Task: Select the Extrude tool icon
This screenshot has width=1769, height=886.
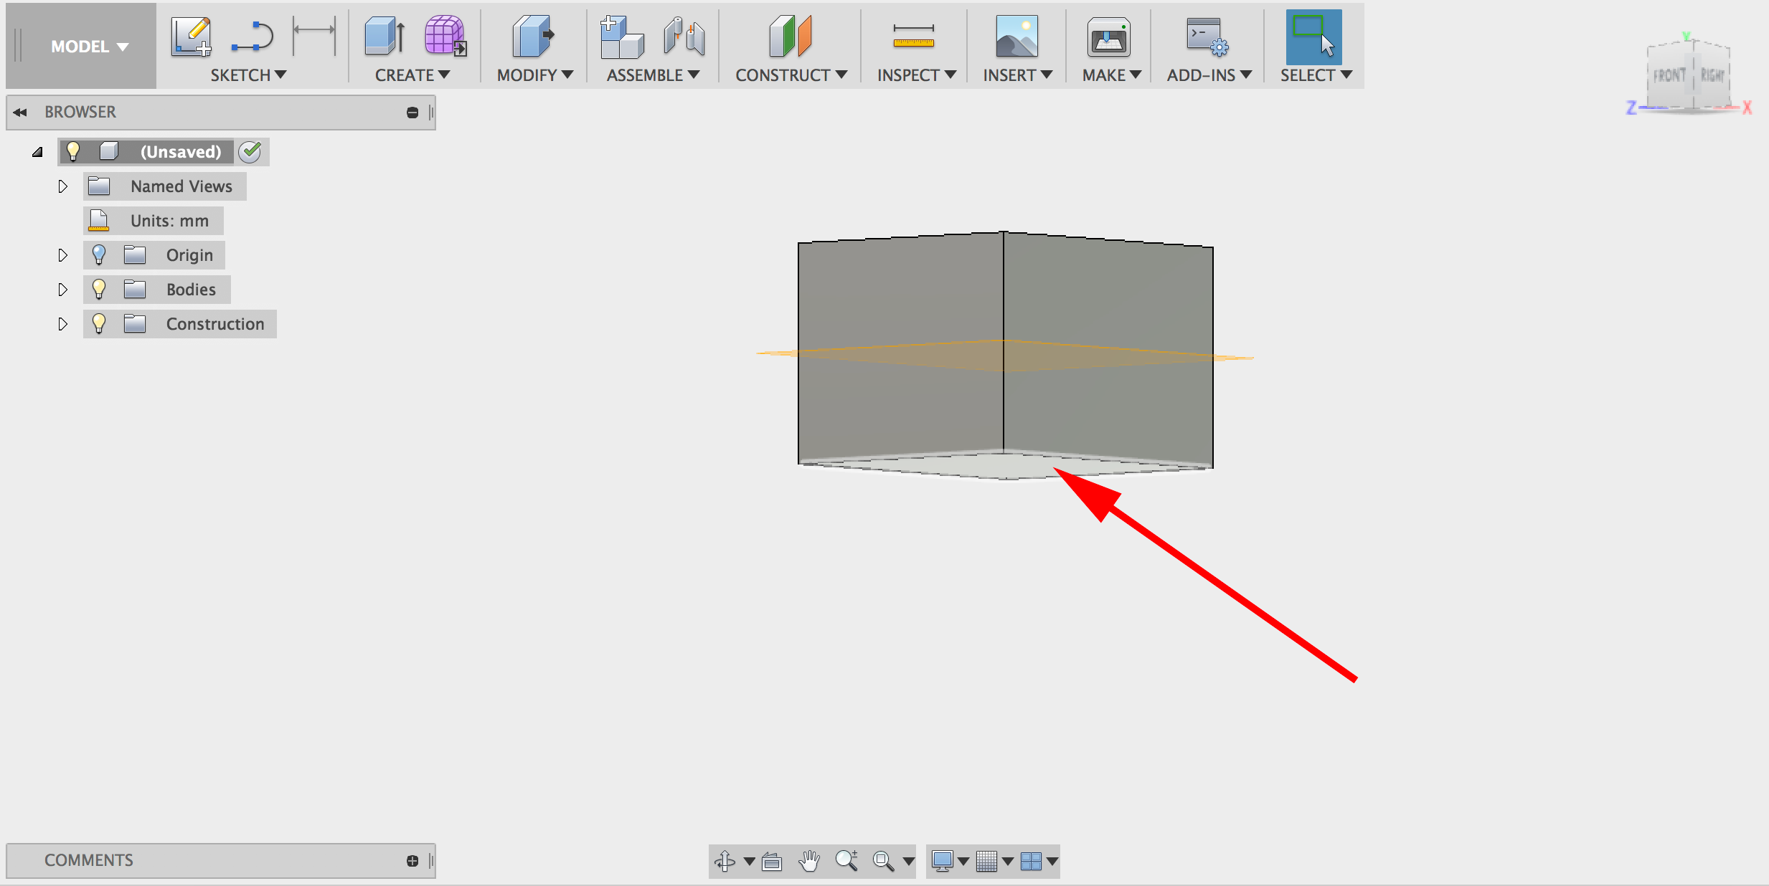Action: (385, 37)
